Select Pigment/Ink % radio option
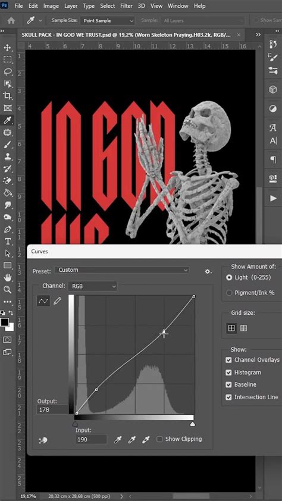The image size is (282, 501). click(229, 293)
